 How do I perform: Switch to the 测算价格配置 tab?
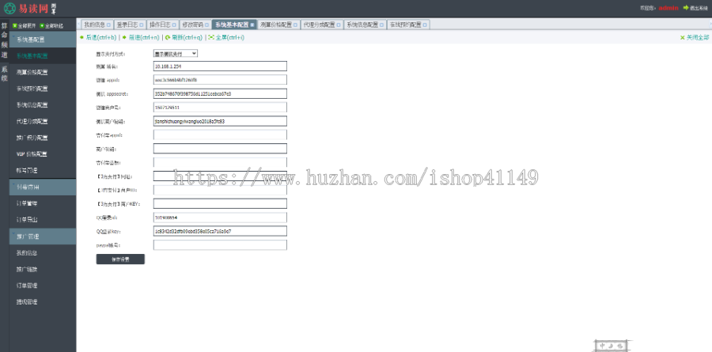tap(277, 25)
